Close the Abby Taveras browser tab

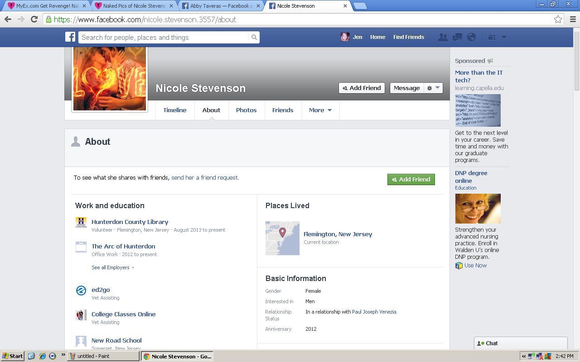pyautogui.click(x=258, y=6)
